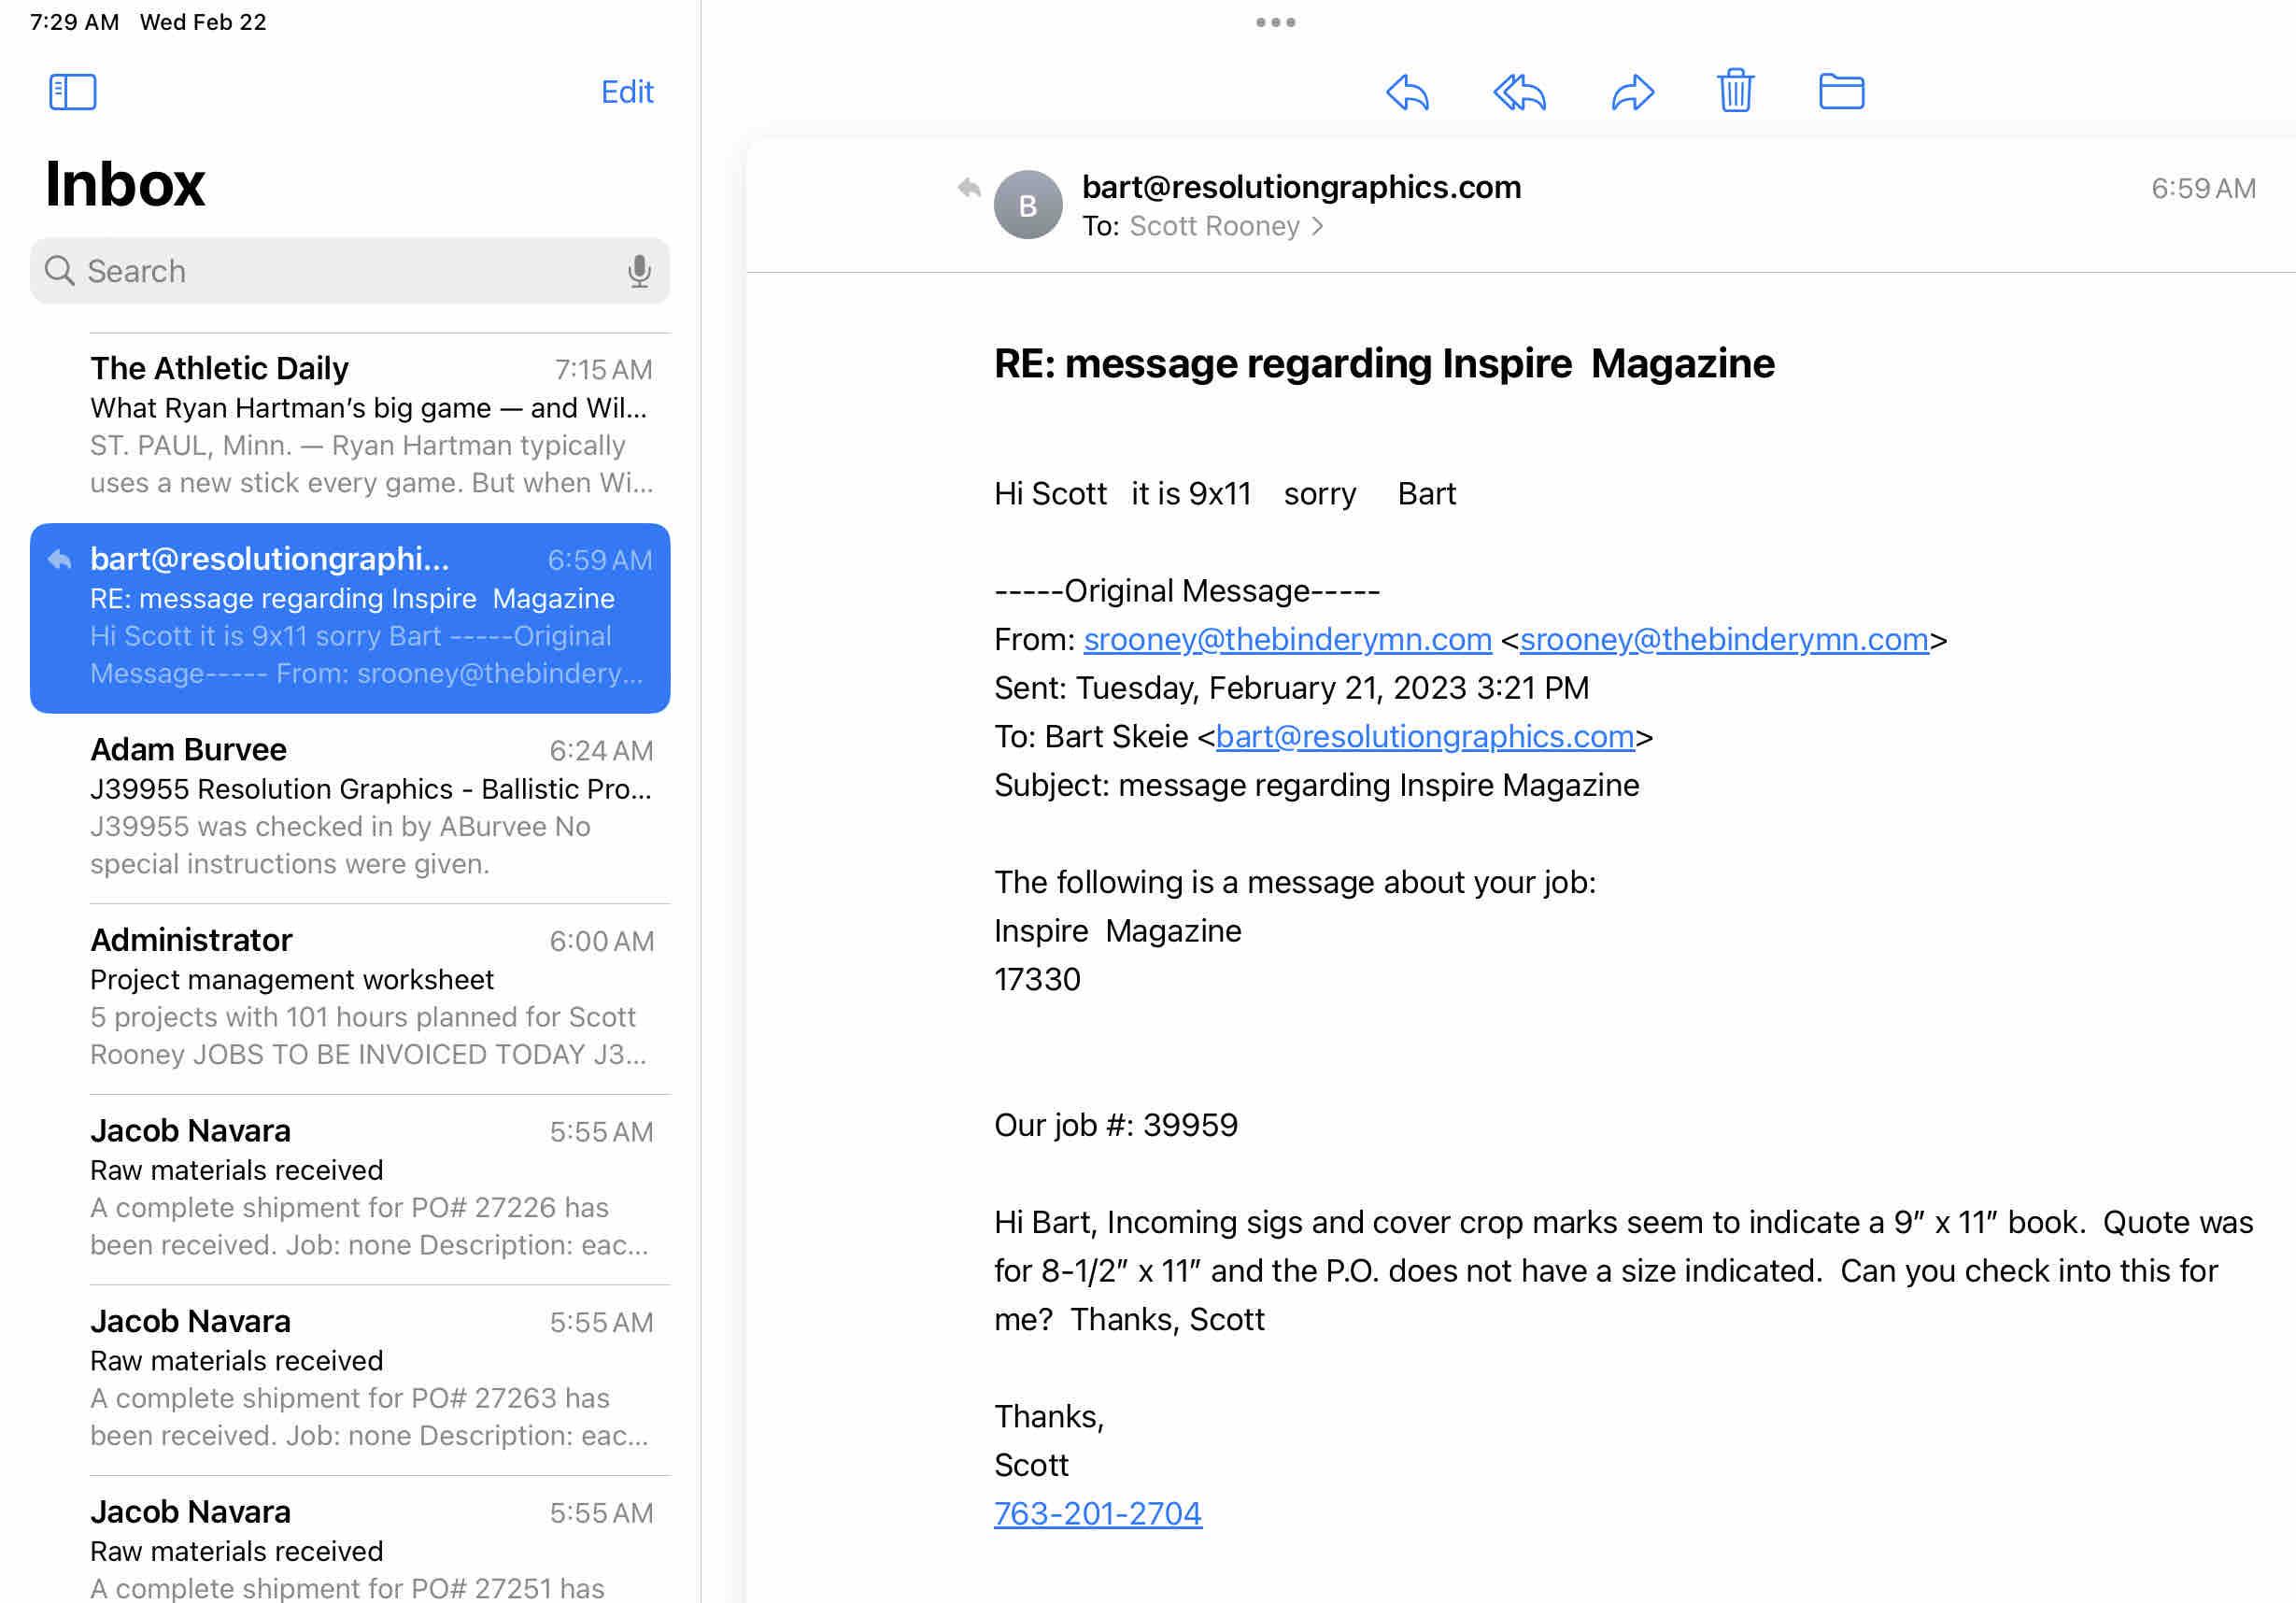This screenshot has width=2296, height=1603.
Task: Tap the sender avatar B circle
Action: [1027, 205]
